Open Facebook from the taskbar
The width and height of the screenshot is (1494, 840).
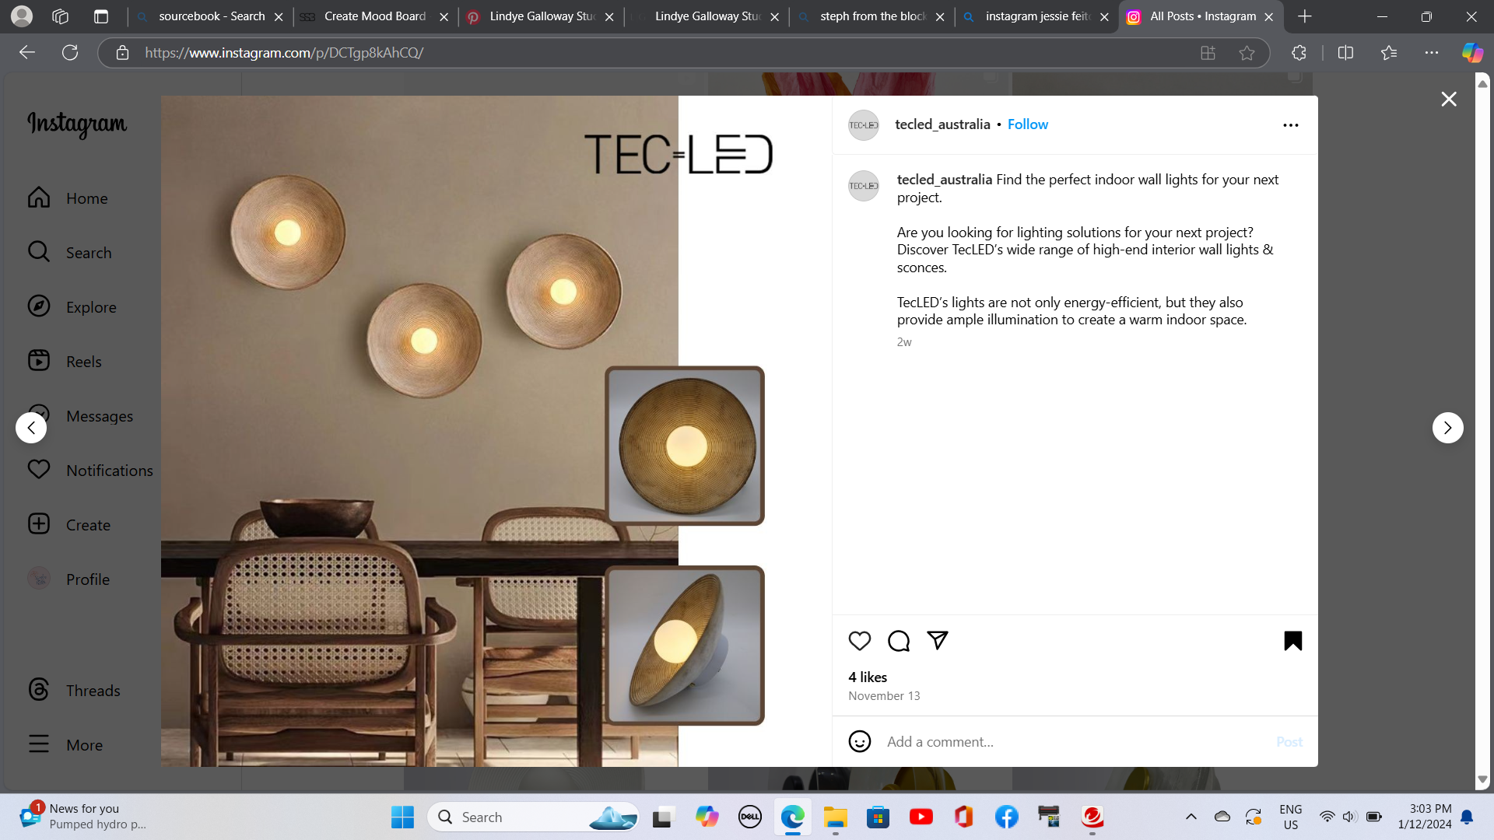pos(1006,817)
